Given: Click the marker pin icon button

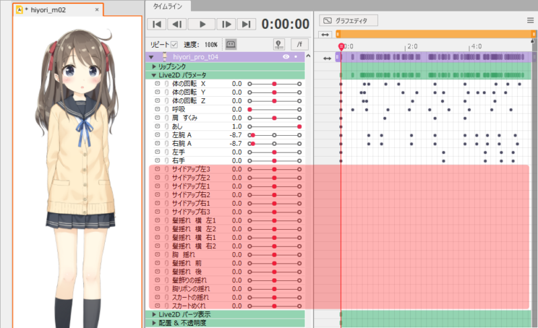Looking at the screenshot, I should pos(279,44).
